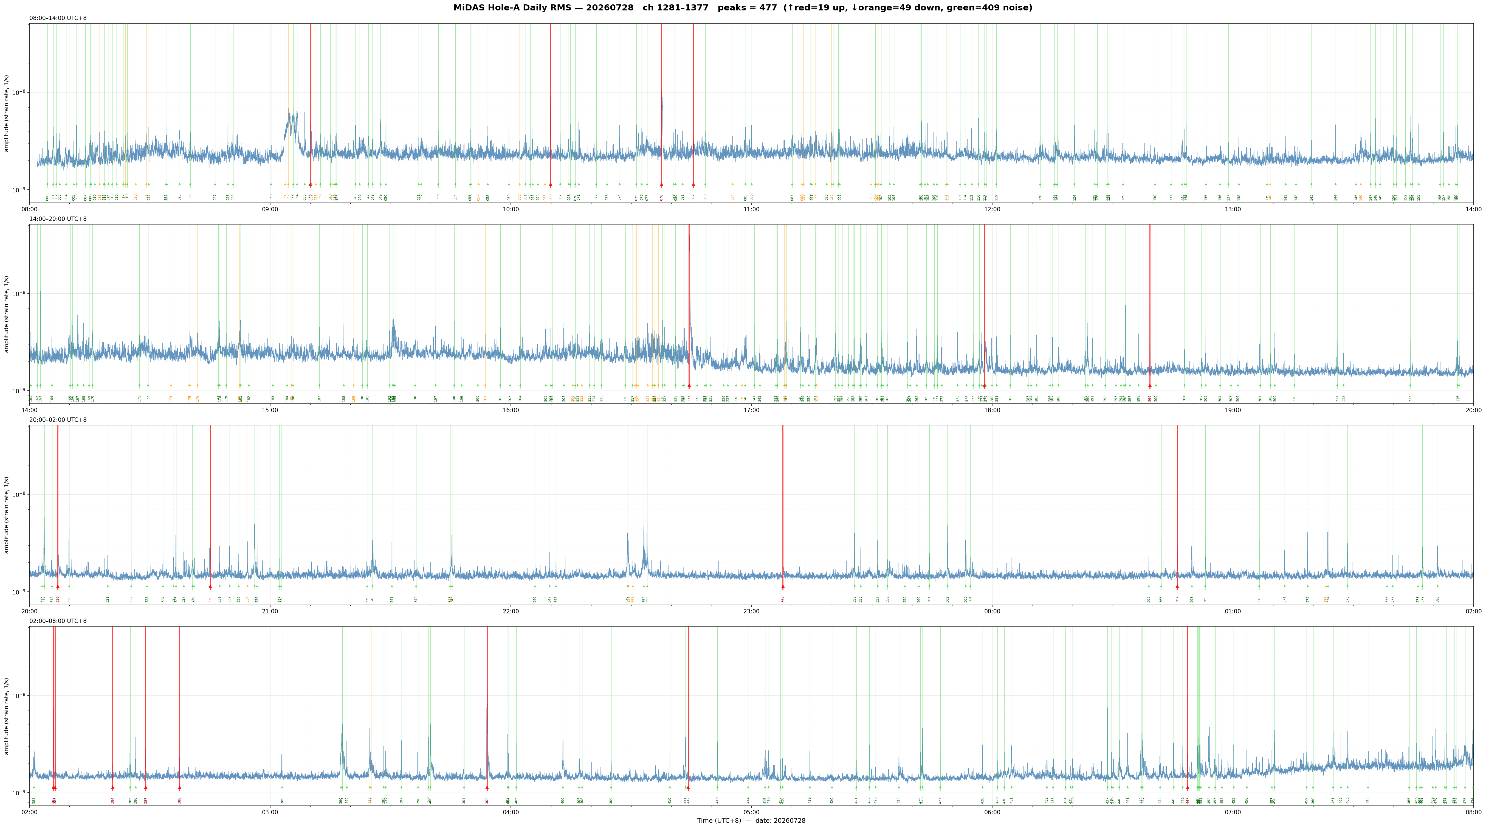The image size is (1486, 828).
Task: Select the "05:00" time tick label
Action: point(751,812)
